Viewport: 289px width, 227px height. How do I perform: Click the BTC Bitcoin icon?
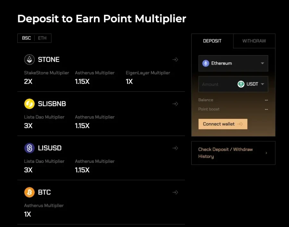29,192
